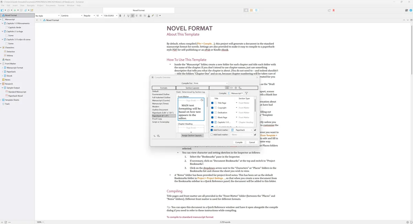The height and width of the screenshot is (224, 413).
Task: Toggle Dedication include checkbox
Action: point(212,113)
